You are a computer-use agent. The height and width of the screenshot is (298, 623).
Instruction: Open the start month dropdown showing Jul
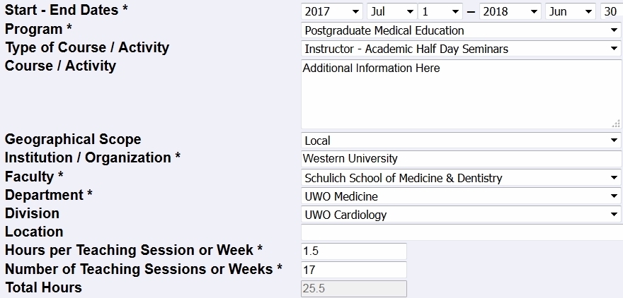391,12
